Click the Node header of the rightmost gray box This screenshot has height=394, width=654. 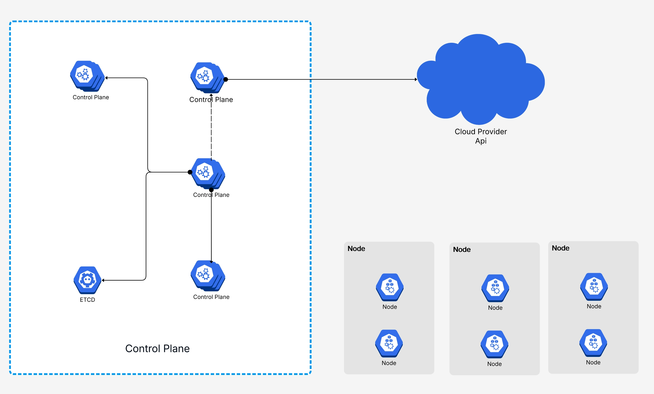pyautogui.click(x=560, y=248)
